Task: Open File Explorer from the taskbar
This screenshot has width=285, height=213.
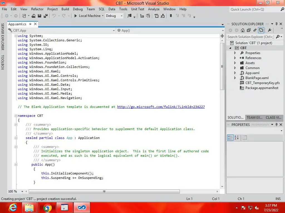Action: [x=29, y=207]
